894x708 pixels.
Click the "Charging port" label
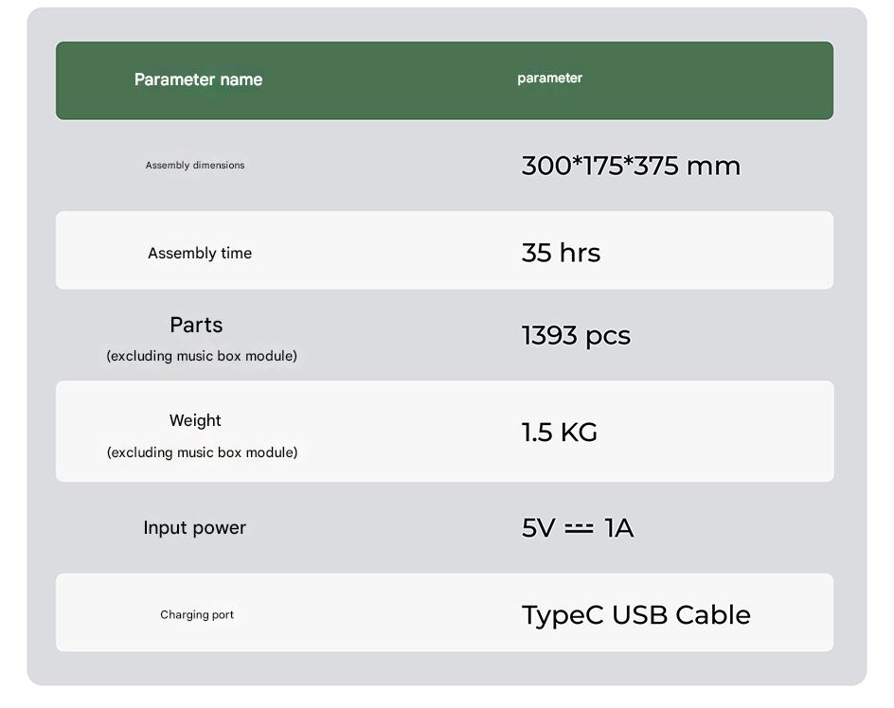[x=197, y=615]
